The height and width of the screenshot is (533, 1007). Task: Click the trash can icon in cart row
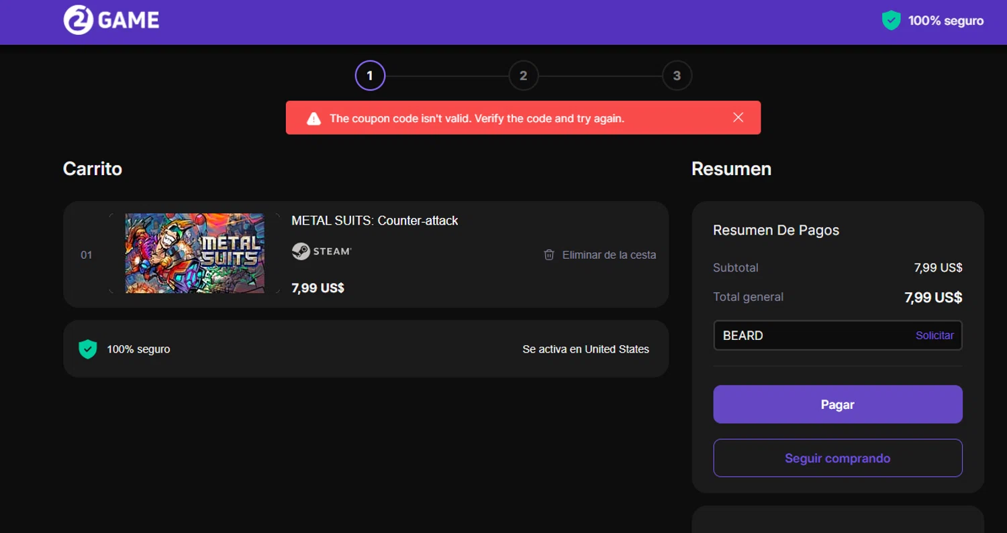[549, 255]
